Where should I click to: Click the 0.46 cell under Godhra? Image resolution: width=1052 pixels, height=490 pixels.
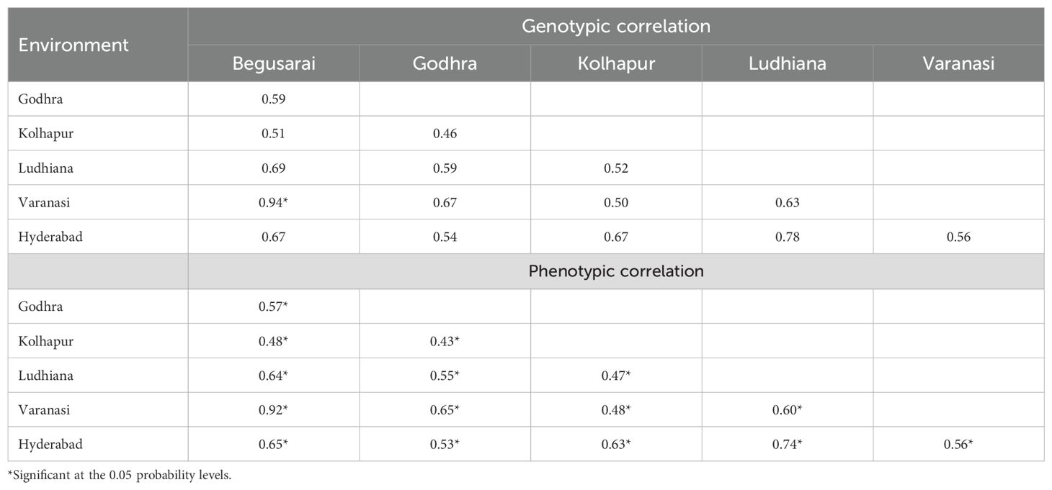[445, 134]
